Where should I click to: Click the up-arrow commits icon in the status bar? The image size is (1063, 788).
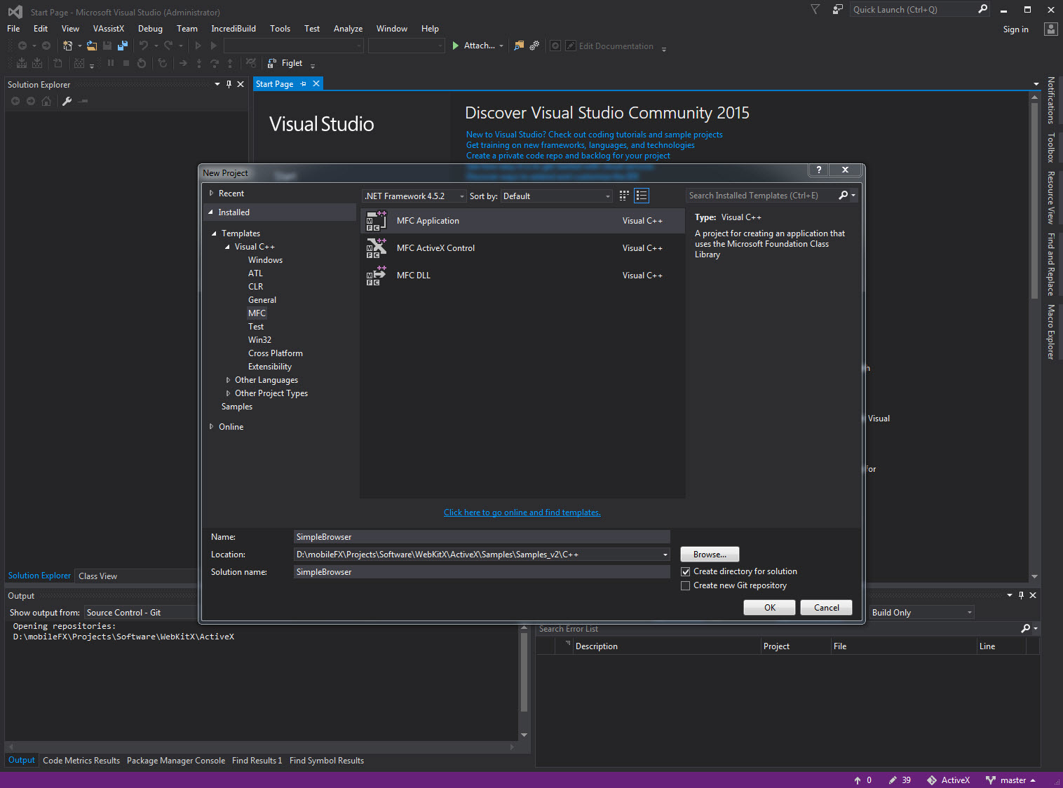point(856,780)
